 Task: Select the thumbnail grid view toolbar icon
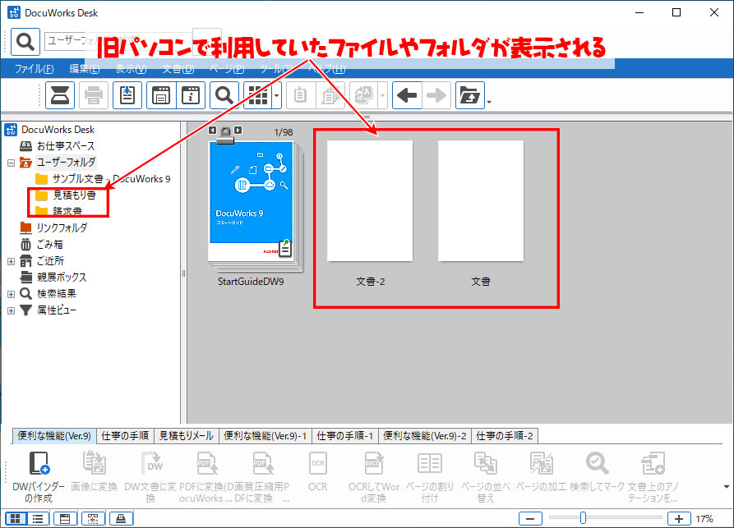coord(258,95)
